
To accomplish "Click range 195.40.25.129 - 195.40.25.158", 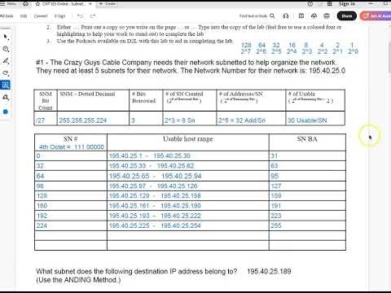I will (155, 196).
